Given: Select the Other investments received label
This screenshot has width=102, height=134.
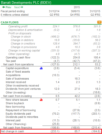Looking at the screenshot, I should [22, 86].
